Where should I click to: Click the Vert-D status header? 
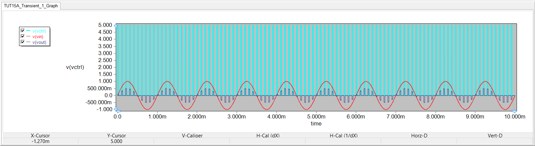[x=495, y=135]
